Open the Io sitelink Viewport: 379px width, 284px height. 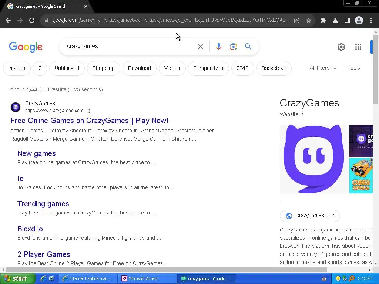pyautogui.click(x=21, y=179)
